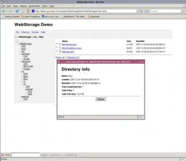186x161 pixels.
Task: Click the Select all link
Action: tap(60, 57)
